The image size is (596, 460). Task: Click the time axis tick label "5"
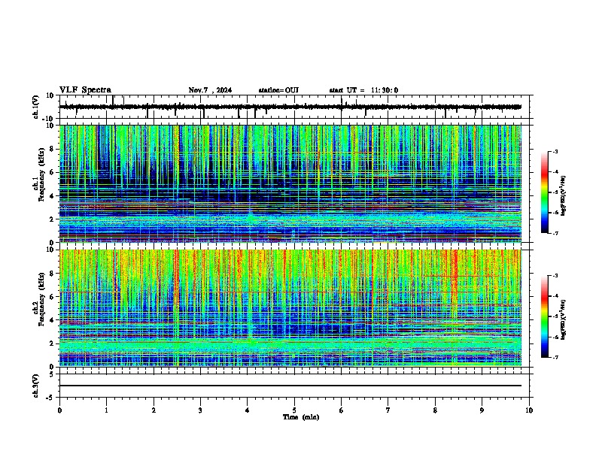point(294,410)
